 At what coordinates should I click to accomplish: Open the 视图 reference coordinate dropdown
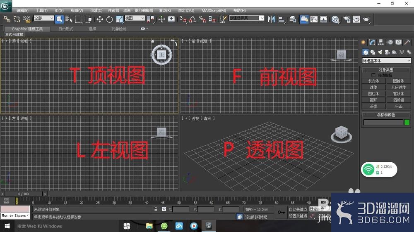pos(135,18)
